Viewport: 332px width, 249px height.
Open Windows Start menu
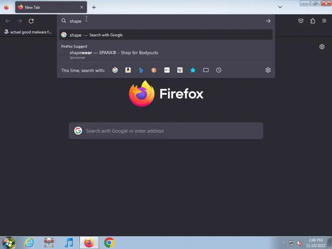point(9,243)
